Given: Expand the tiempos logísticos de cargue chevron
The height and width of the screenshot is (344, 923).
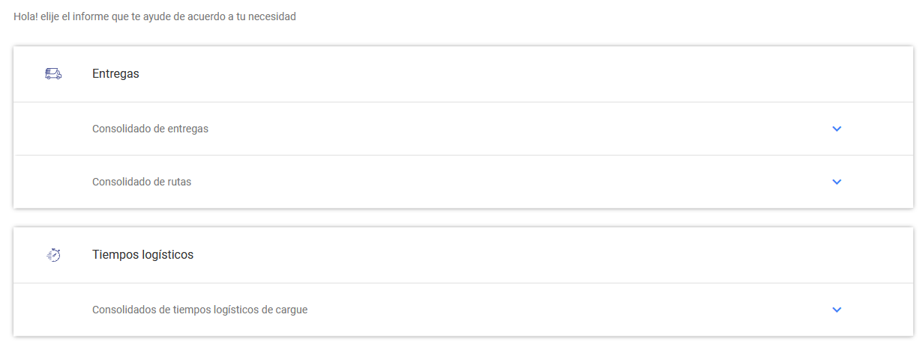Looking at the screenshot, I should coord(837,310).
